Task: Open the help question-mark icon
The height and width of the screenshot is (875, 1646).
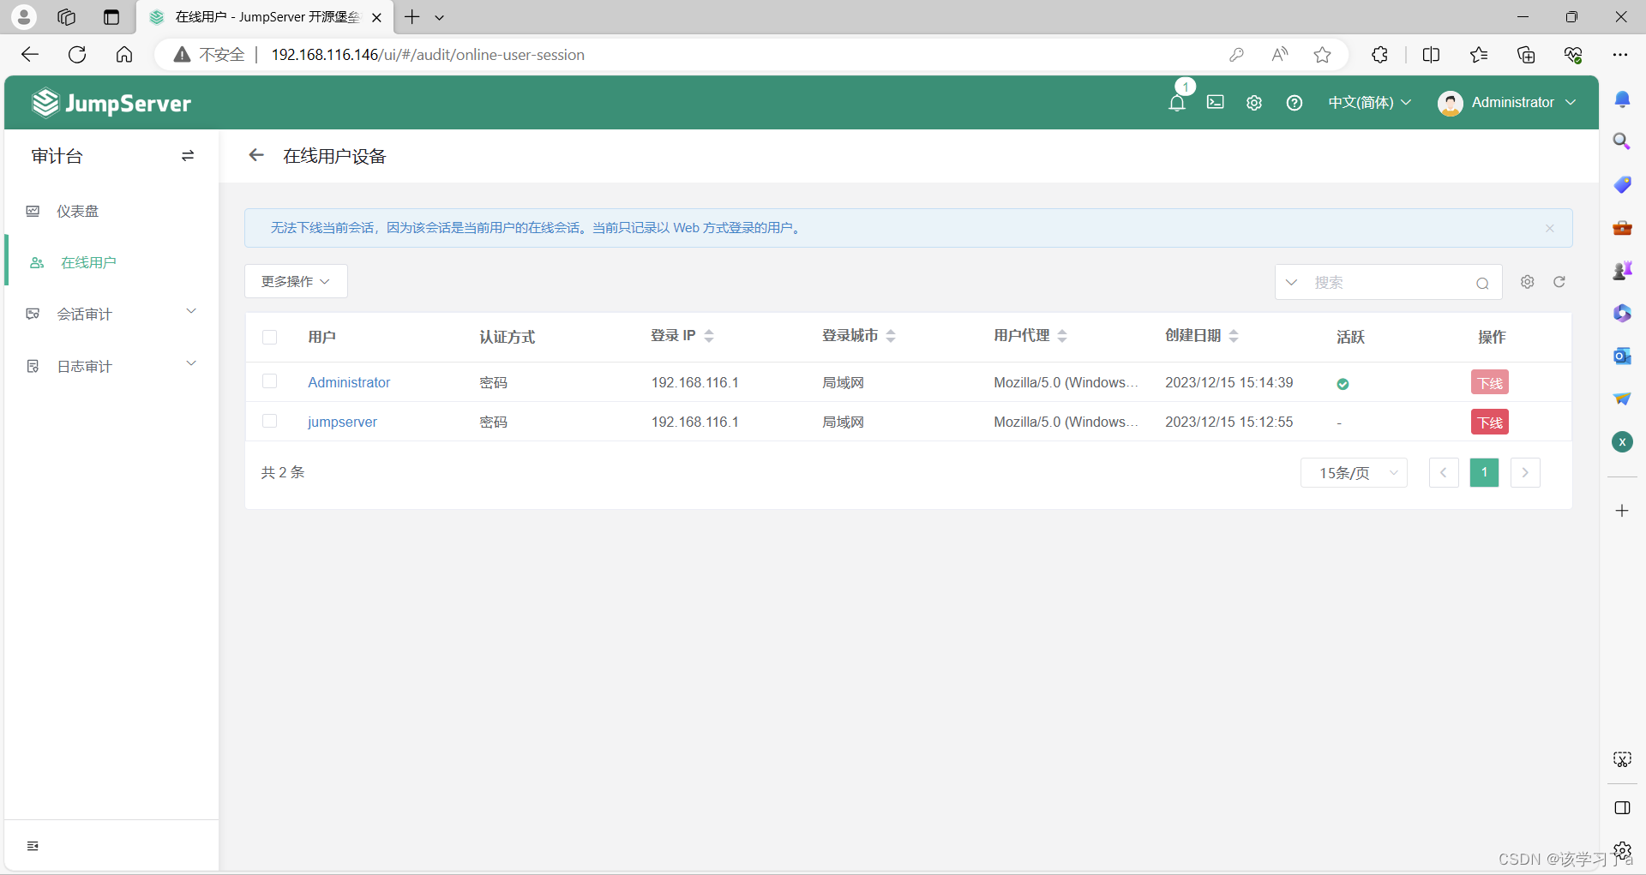Action: pos(1295,103)
